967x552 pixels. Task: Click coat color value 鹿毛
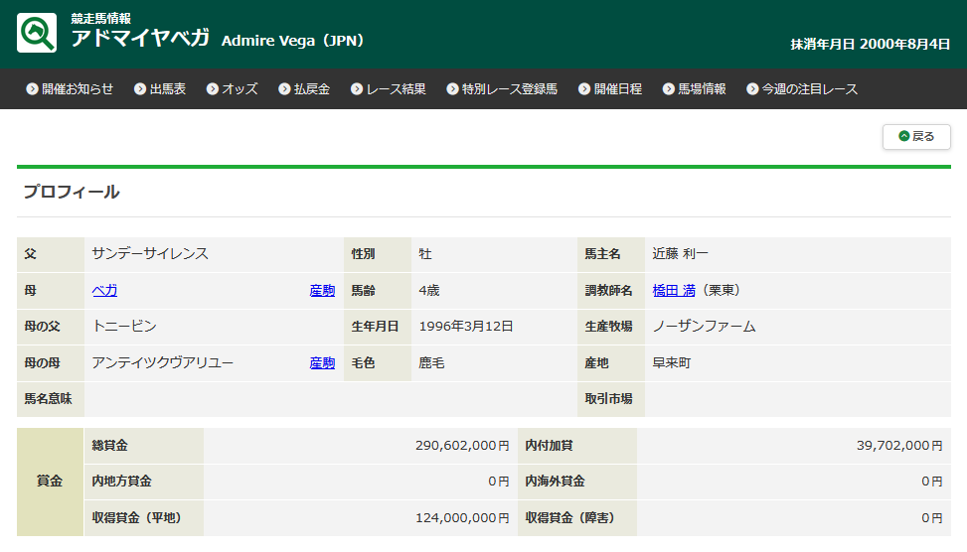click(431, 362)
